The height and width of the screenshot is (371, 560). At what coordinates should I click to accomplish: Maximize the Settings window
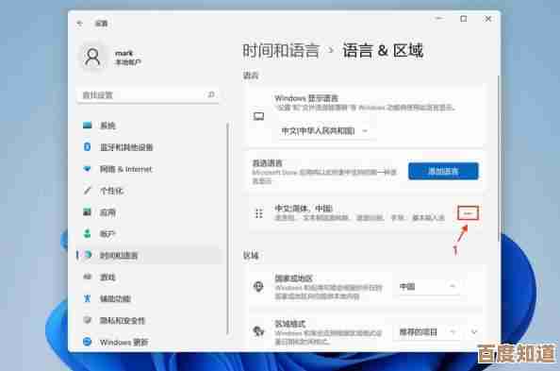click(463, 19)
